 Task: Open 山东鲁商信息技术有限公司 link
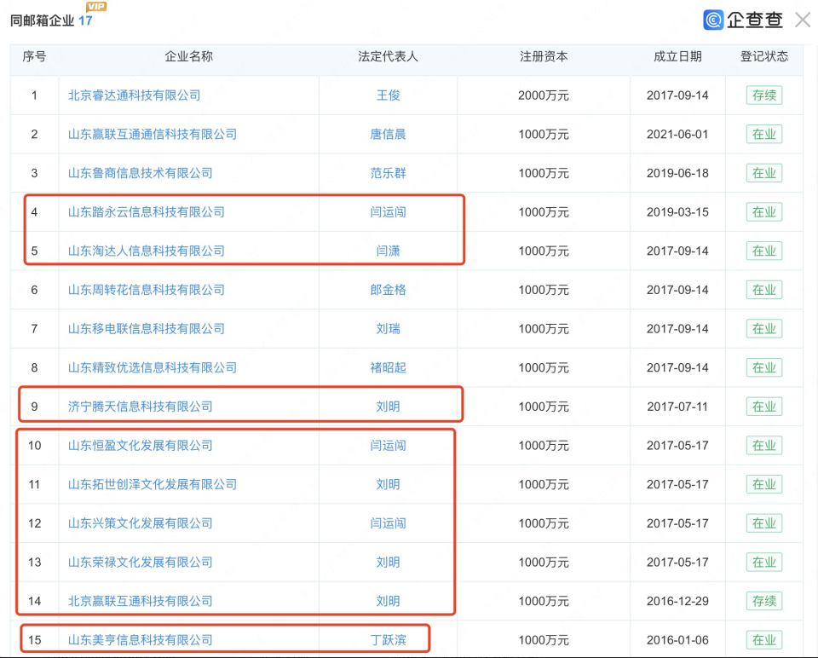click(x=141, y=173)
